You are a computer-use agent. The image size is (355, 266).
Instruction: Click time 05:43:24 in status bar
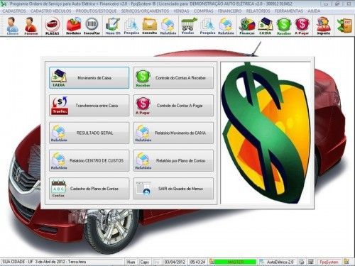pyautogui.click(x=198, y=262)
